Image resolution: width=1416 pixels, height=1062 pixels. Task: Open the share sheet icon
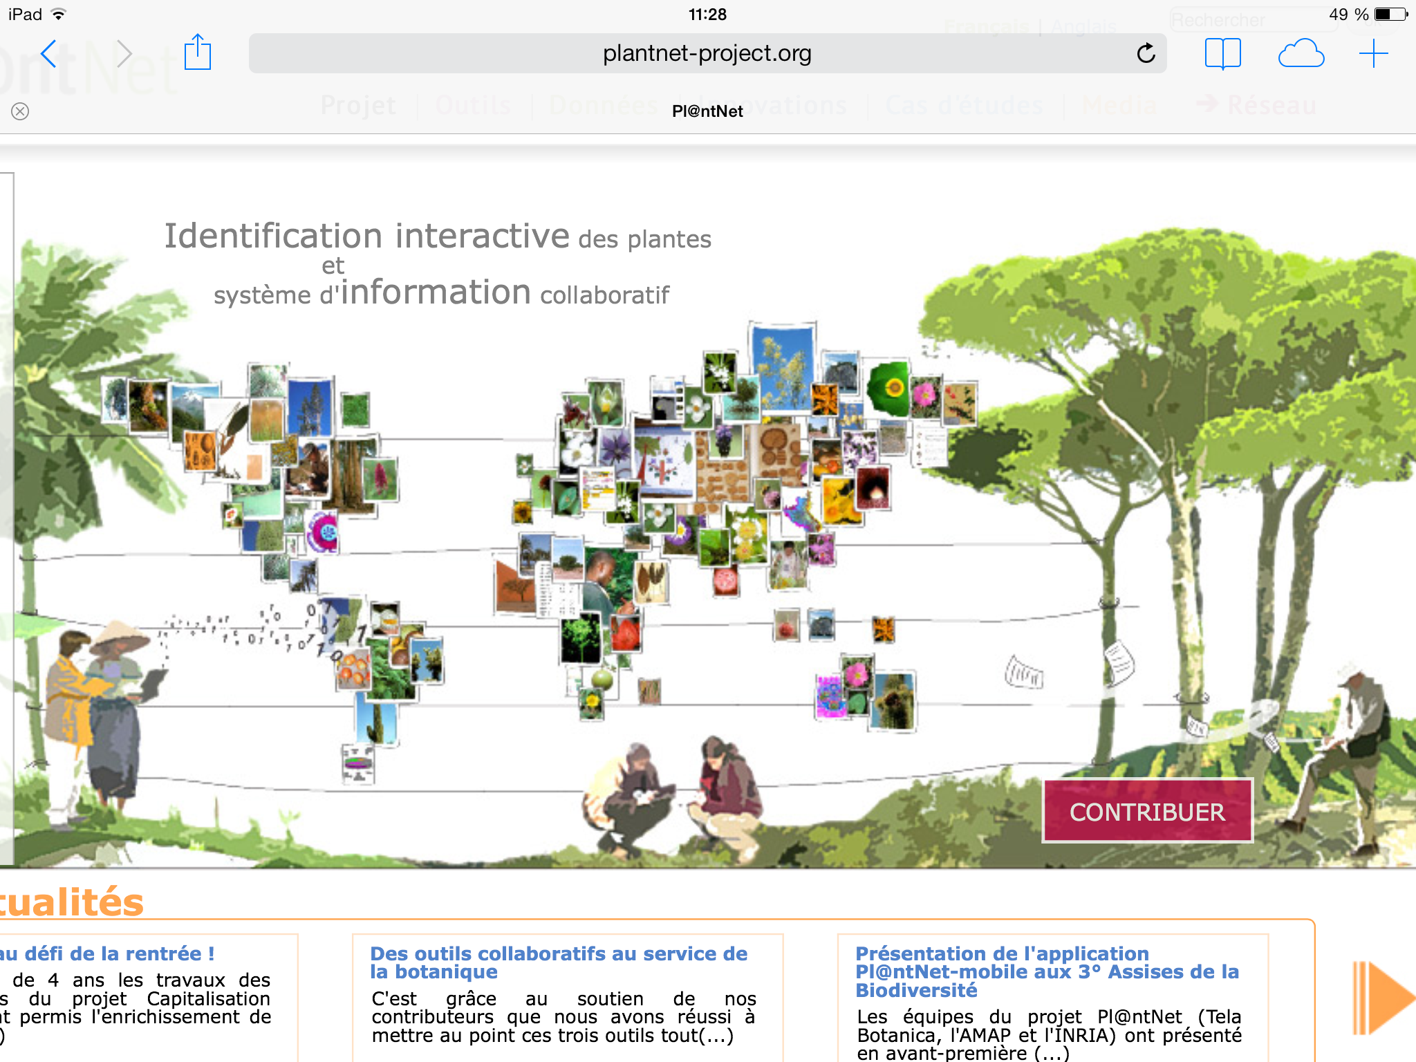coord(198,52)
